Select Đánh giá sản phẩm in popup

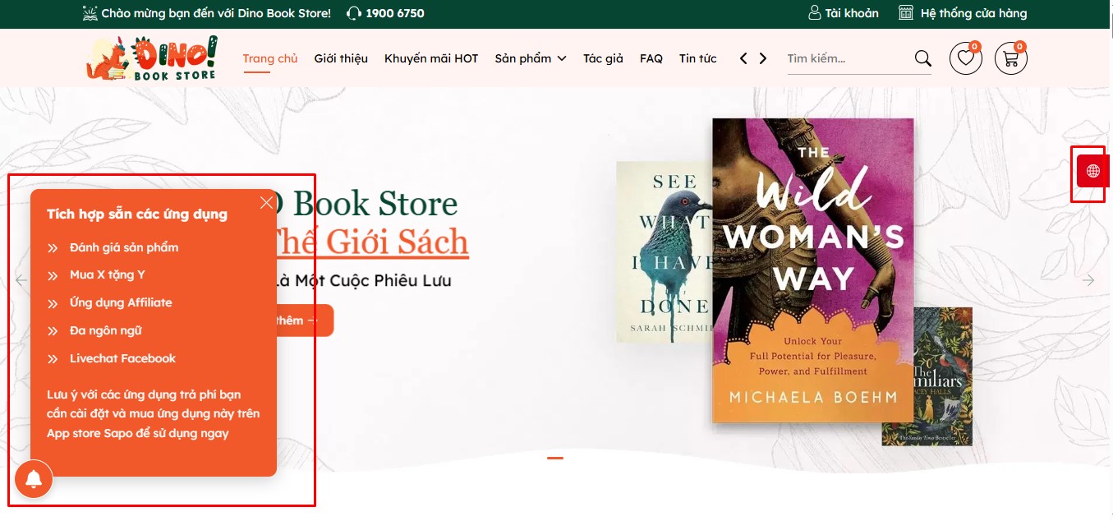(x=124, y=247)
